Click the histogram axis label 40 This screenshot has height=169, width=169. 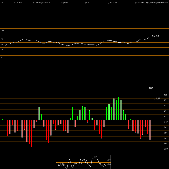[165, 111]
